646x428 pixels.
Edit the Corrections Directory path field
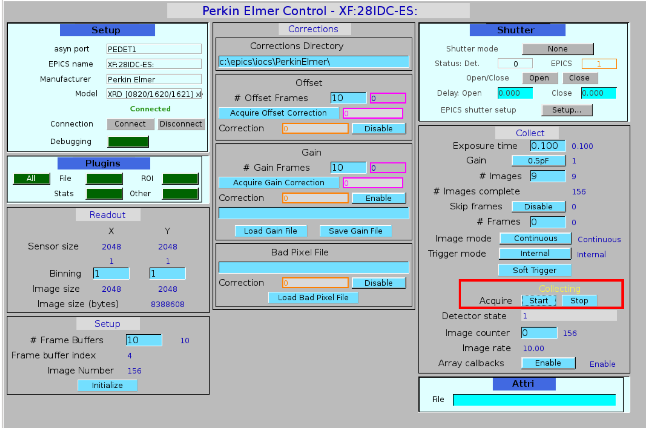coord(313,62)
